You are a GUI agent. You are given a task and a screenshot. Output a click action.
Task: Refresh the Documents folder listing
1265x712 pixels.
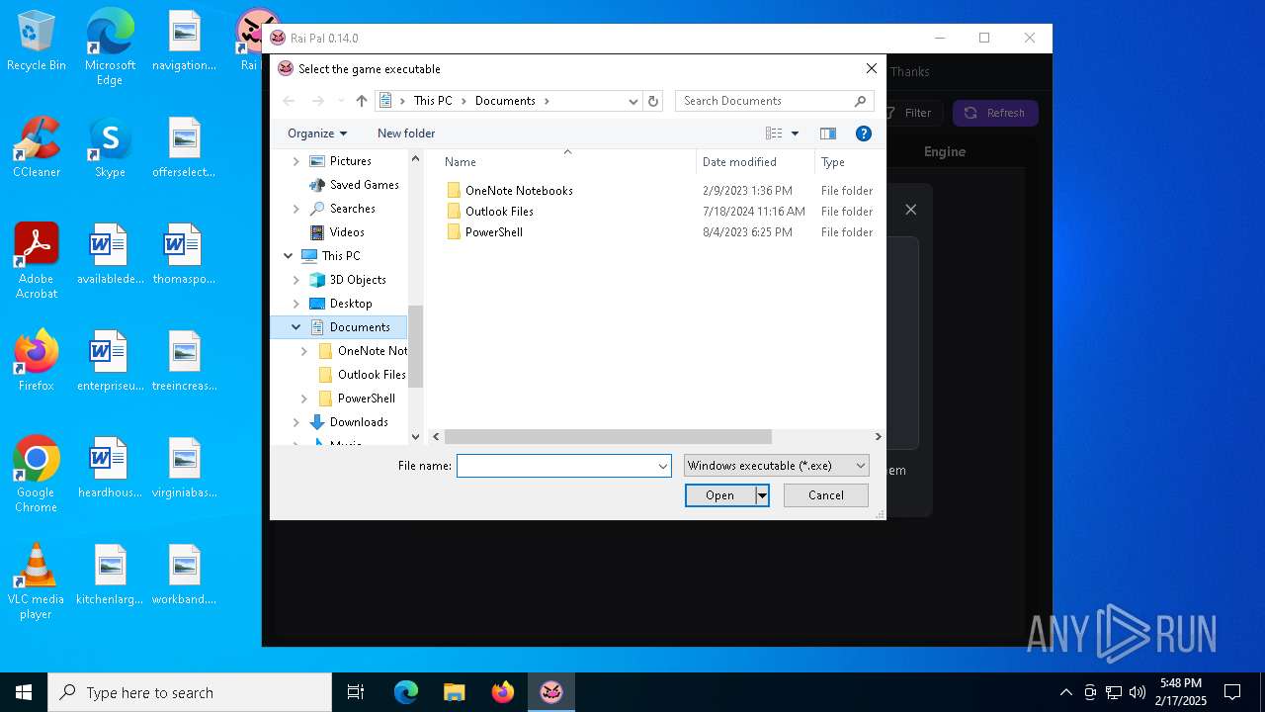click(x=653, y=101)
